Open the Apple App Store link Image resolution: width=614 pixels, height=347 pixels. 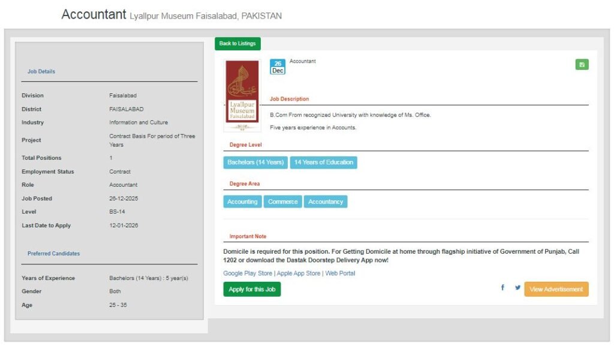[299, 273]
